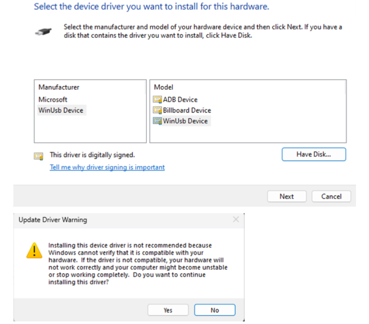Choose Billboard Device from the Model list
The width and height of the screenshot is (369, 324).
pos(187,110)
